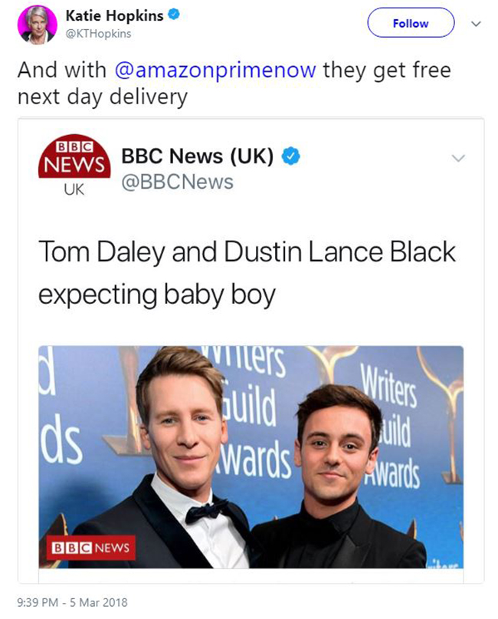Click BBC News verified badge
The width and height of the screenshot is (498, 619).
[291, 156]
